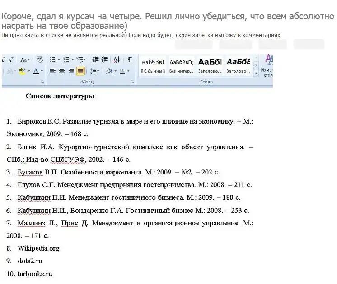
Task: Toggle show paragraph marks (¶)
Action: 130,60
